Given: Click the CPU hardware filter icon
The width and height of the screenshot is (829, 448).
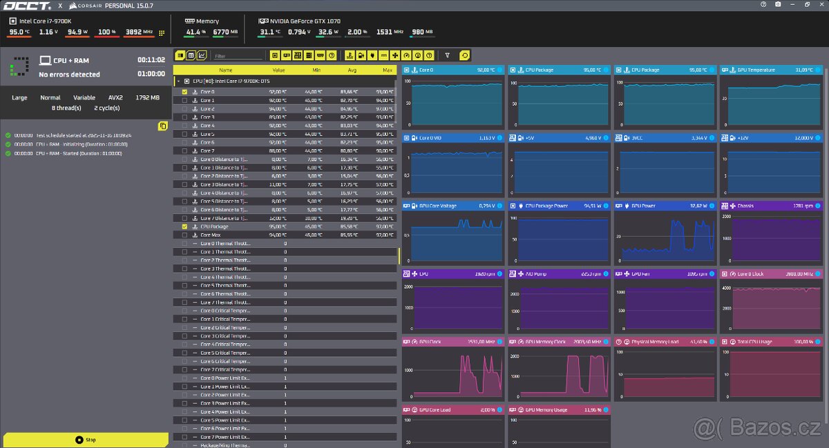Looking at the screenshot, I should pos(275,55).
